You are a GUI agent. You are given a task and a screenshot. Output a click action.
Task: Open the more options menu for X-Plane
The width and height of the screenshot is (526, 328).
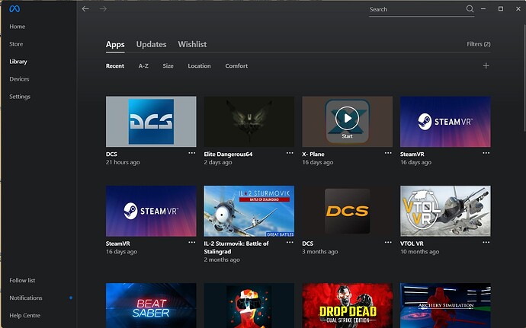387,153
